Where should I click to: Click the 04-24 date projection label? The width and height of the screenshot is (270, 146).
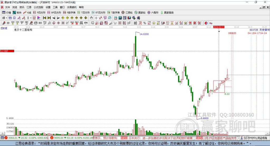point(263,33)
